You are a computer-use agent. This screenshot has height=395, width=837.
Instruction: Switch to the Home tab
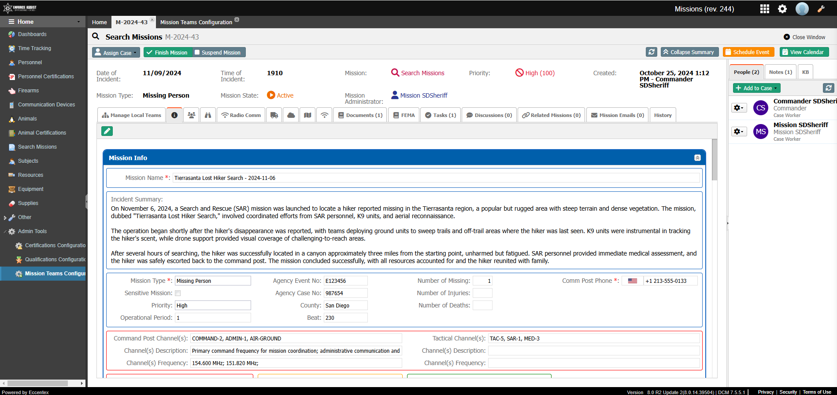coord(99,22)
